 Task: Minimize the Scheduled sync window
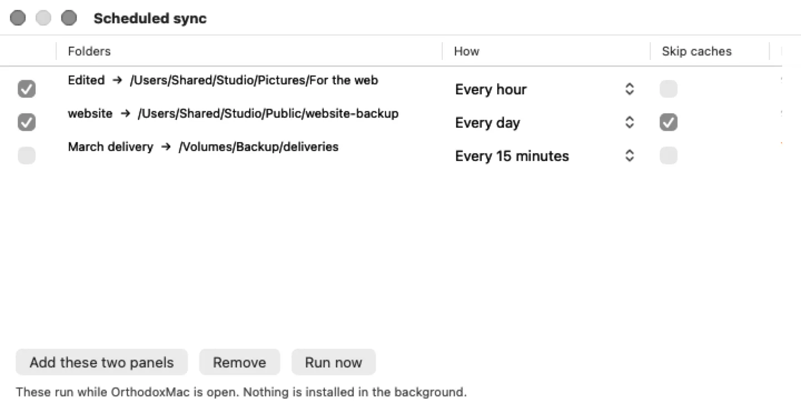pos(43,18)
